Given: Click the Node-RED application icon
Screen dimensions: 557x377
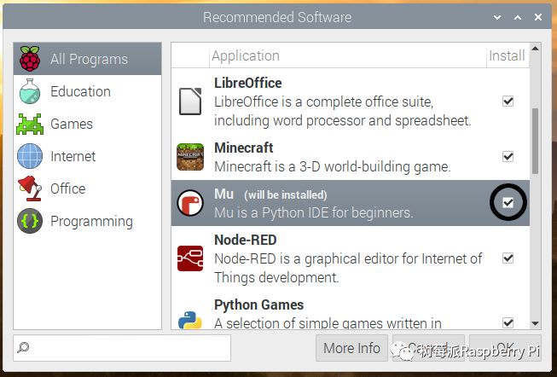Looking at the screenshot, I should pos(190,258).
